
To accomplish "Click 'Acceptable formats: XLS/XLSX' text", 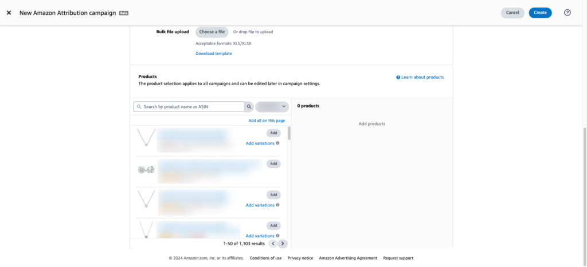I will click(x=224, y=43).
